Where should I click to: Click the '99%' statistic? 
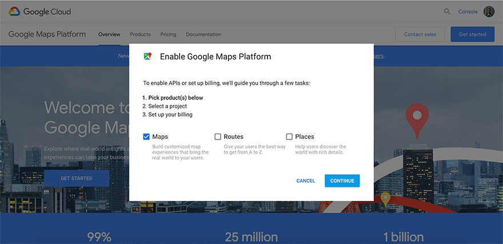(x=99, y=237)
